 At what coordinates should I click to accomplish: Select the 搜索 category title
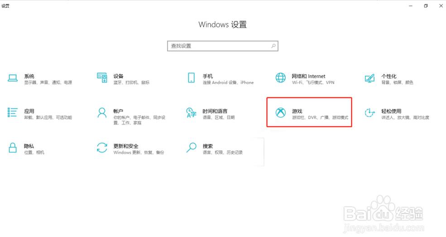coord(208,146)
